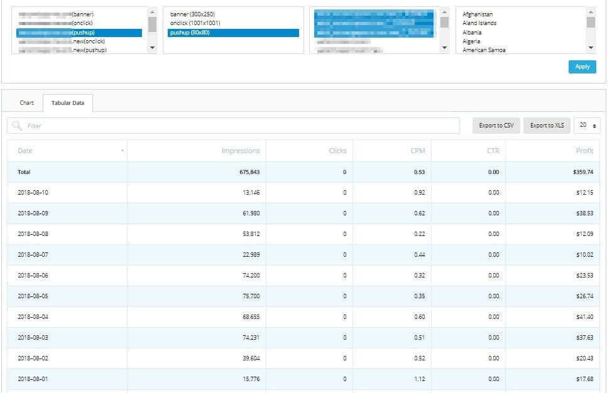Click the Total row label
The image size is (612, 393).
[x=24, y=172]
